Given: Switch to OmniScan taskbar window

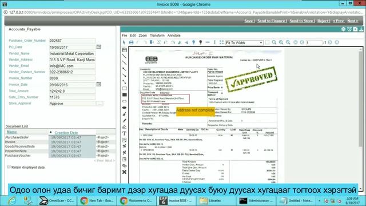Looking at the screenshot, I should point(57,201).
